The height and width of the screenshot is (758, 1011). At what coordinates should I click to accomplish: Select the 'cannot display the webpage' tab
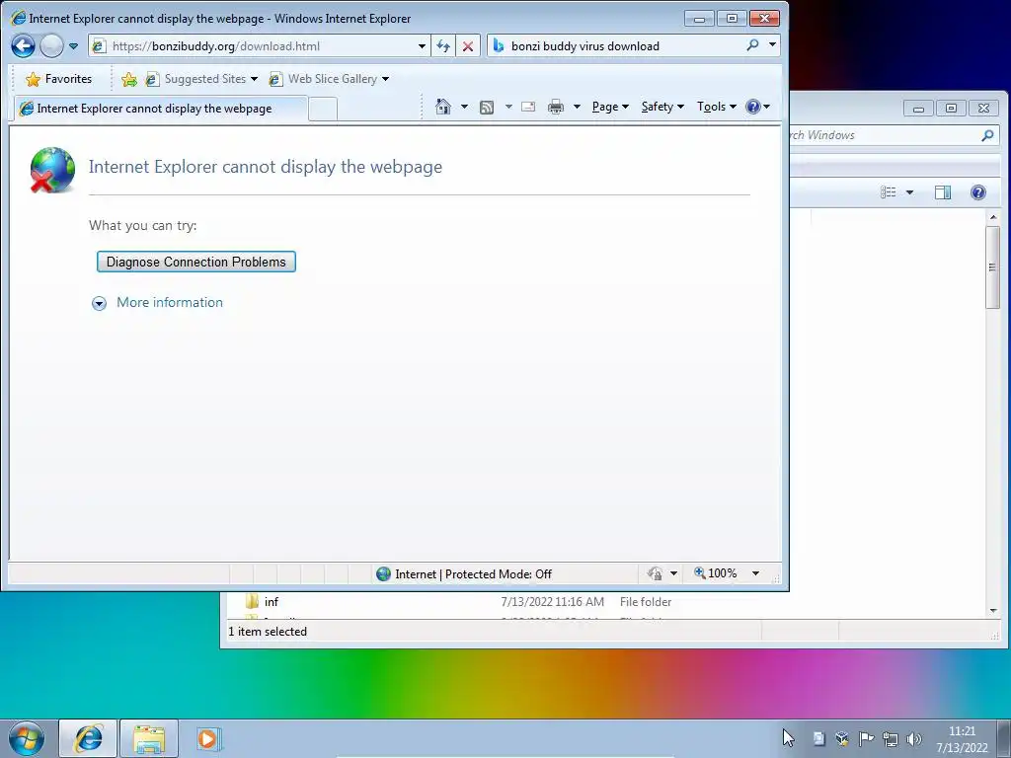click(x=161, y=109)
